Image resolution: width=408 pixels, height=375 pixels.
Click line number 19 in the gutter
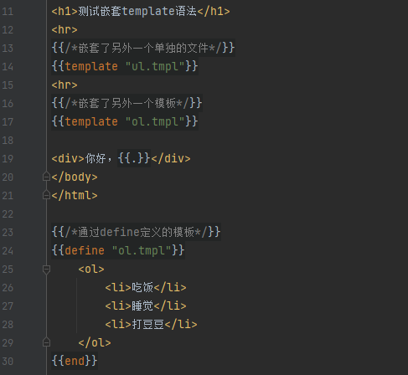coord(8,159)
